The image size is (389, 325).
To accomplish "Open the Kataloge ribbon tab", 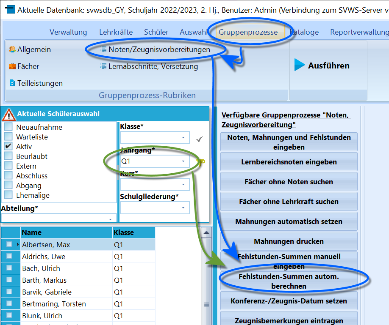I will click(x=304, y=32).
